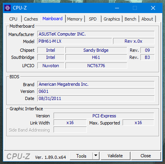Click the PCI-Express version field
165x164 pixels.
(x=104, y=116)
